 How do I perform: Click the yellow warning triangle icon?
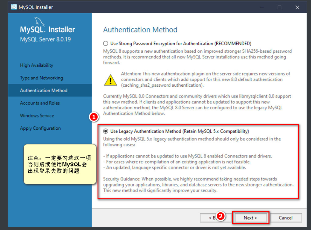click(x=110, y=80)
